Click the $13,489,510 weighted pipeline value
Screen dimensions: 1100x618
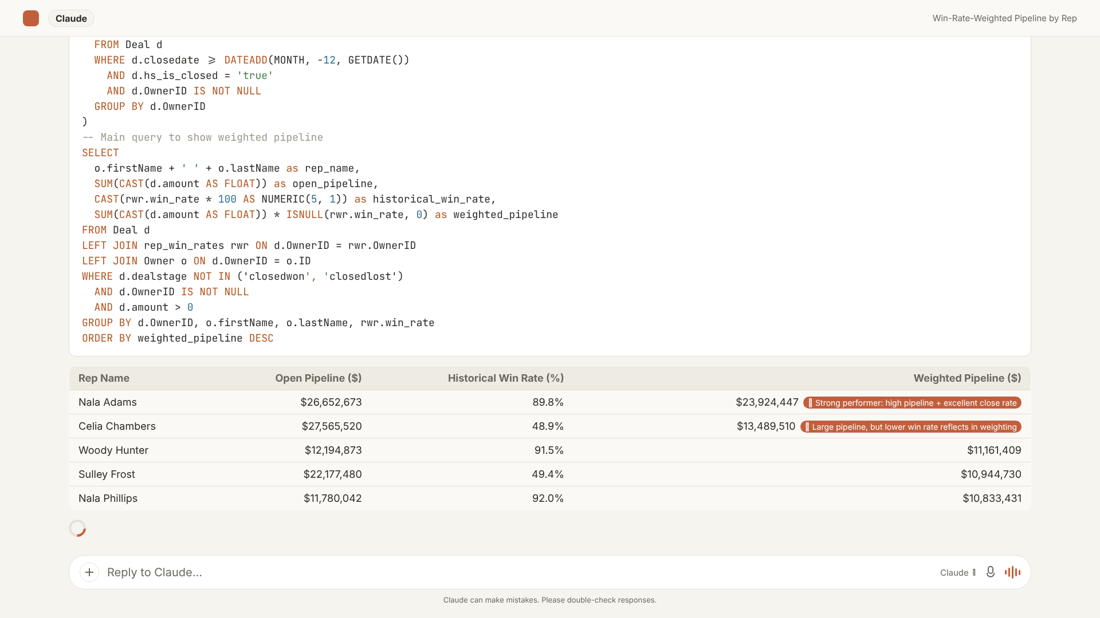point(766,426)
